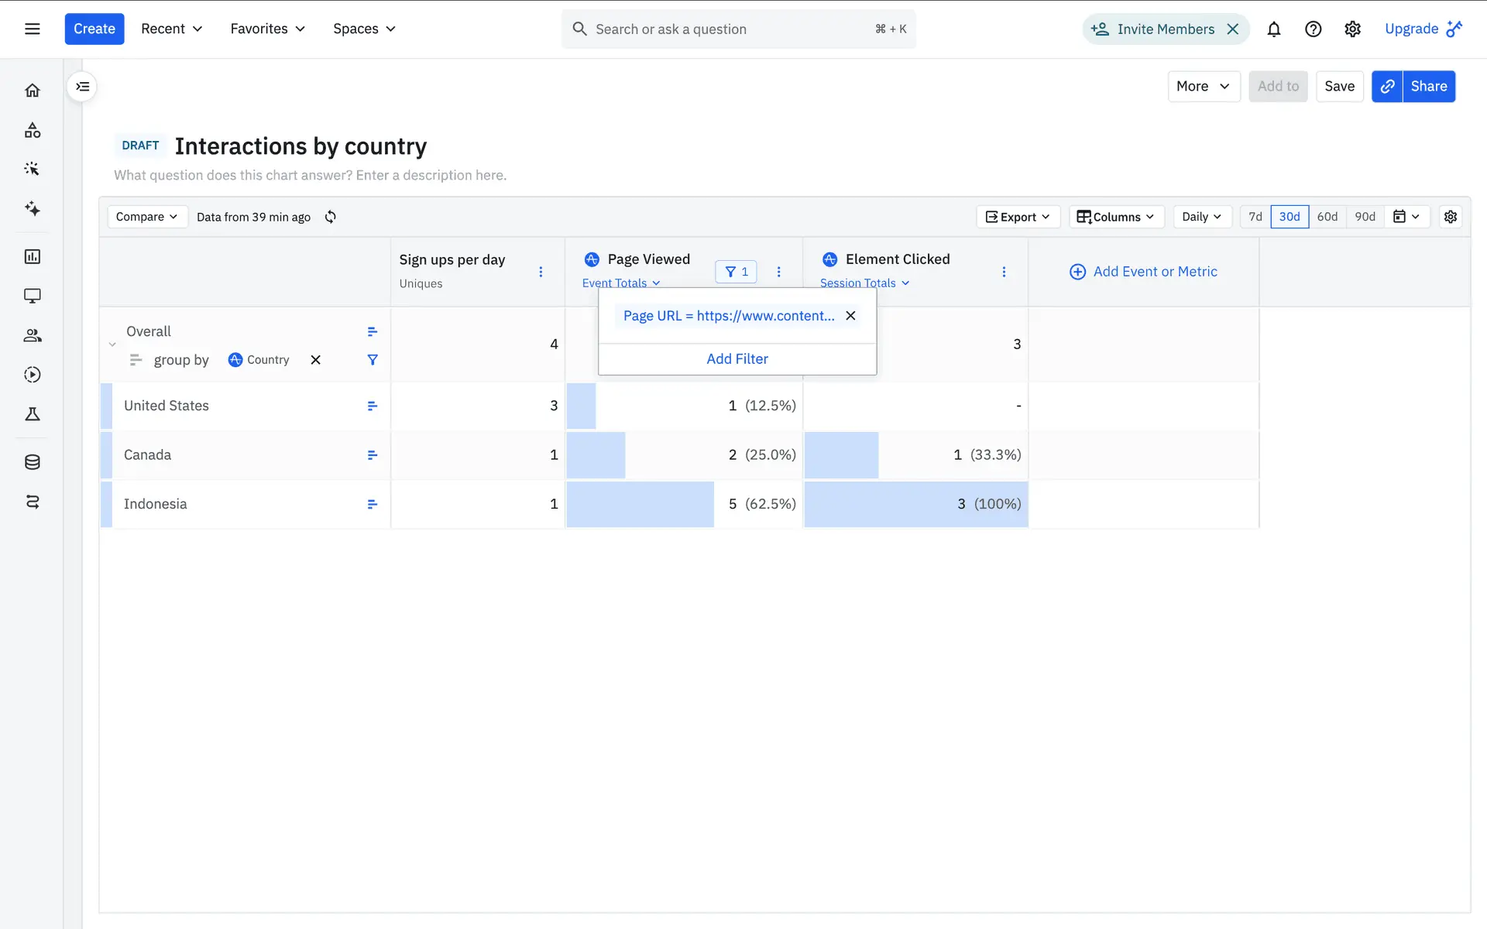Image resolution: width=1487 pixels, height=929 pixels.
Task: Open the notifications bell
Action: point(1273,29)
